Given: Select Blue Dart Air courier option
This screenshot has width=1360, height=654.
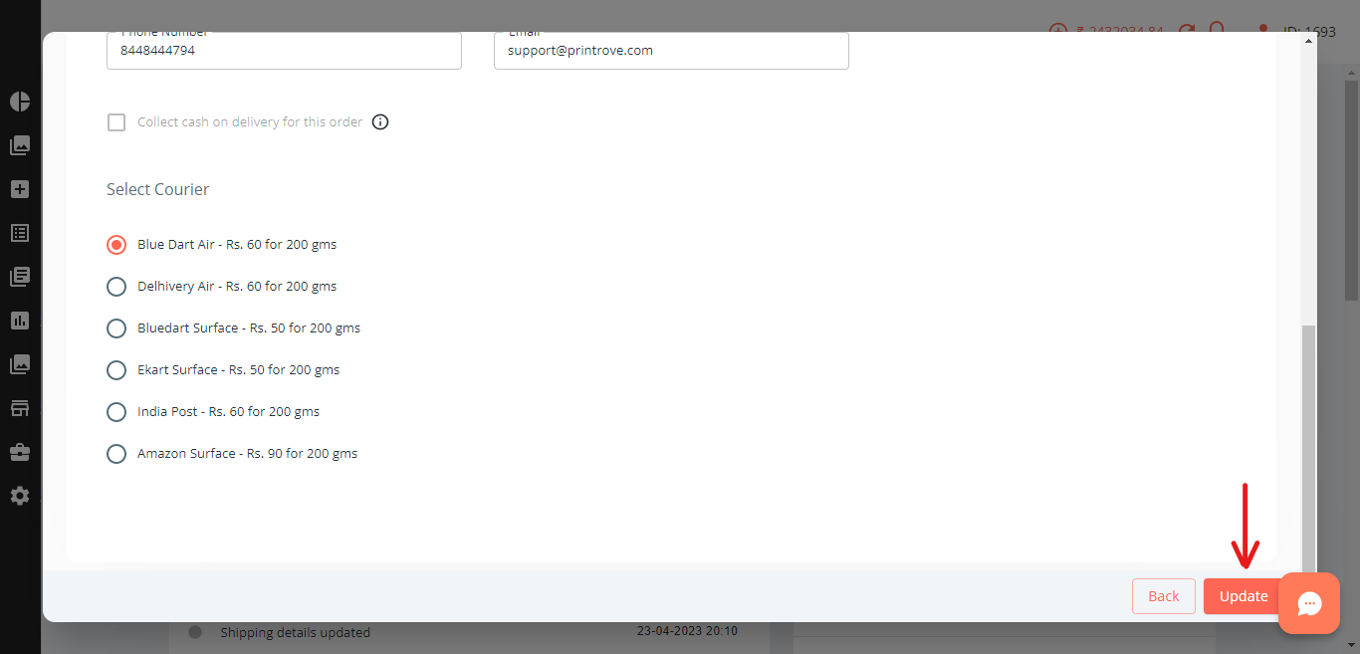Looking at the screenshot, I should click(x=116, y=245).
